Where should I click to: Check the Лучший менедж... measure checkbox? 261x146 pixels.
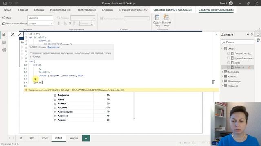tap(228, 54)
